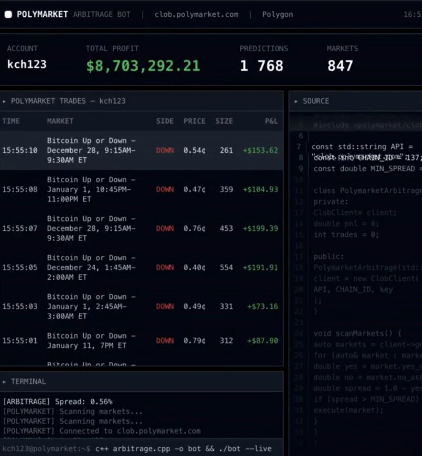Click the size value 453
The width and height of the screenshot is (422, 456).
(226, 228)
